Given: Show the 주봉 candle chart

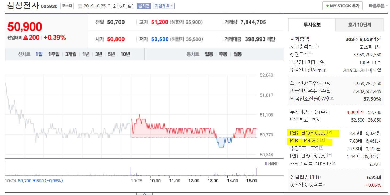Looking at the screenshot, I should (x=223, y=54).
